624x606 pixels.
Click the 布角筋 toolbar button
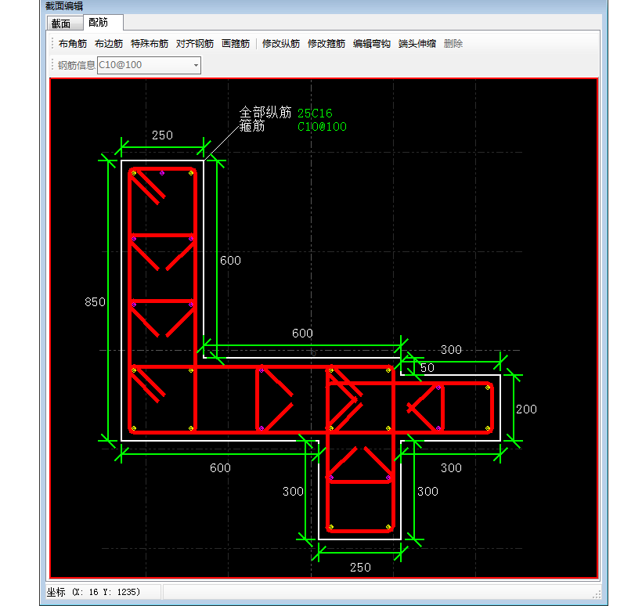pyautogui.click(x=73, y=44)
